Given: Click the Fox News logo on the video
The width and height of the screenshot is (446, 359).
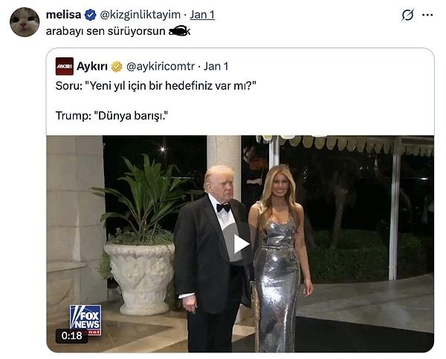Looking at the screenshot, I should 85,318.
